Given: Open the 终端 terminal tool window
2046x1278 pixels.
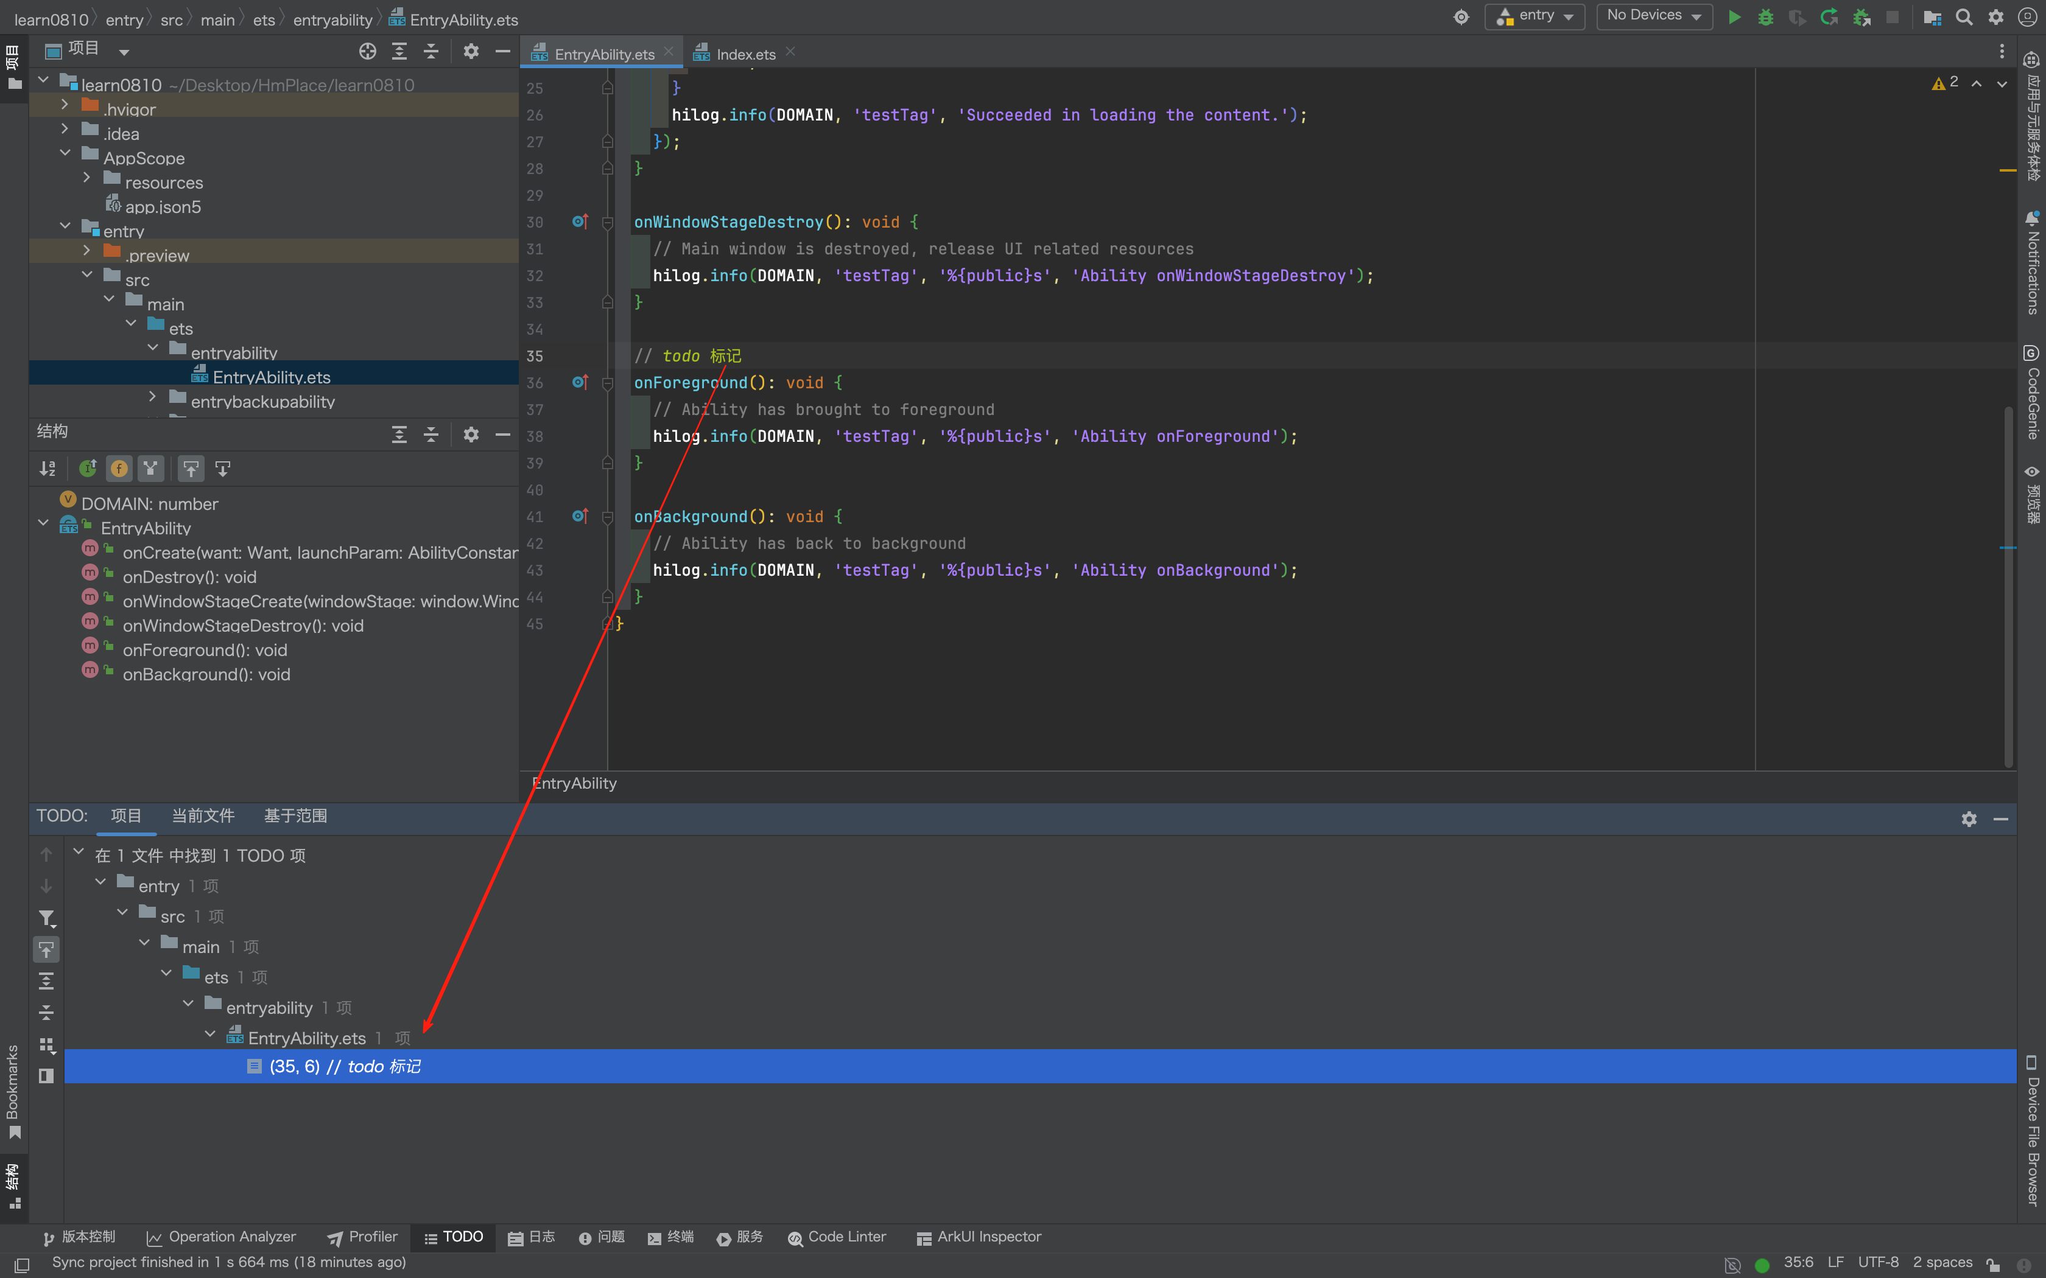Looking at the screenshot, I should click(670, 1237).
